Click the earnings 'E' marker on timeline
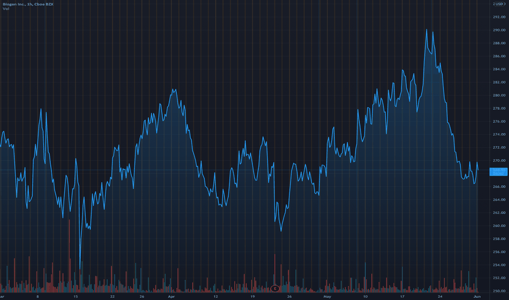Screen dimensions: 509x300 pyautogui.click(x=275, y=289)
